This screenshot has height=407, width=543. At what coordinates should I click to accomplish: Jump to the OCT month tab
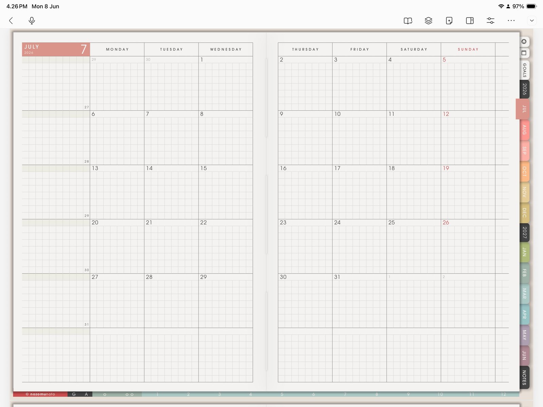[x=525, y=171]
